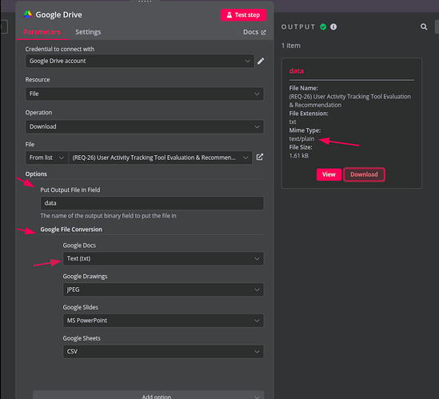The image size is (439, 399).
Task: Open selected file via external link icon
Action: 260,157
